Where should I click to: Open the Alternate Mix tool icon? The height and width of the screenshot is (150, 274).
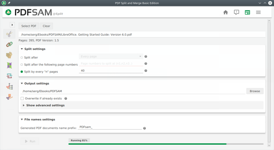9,65
